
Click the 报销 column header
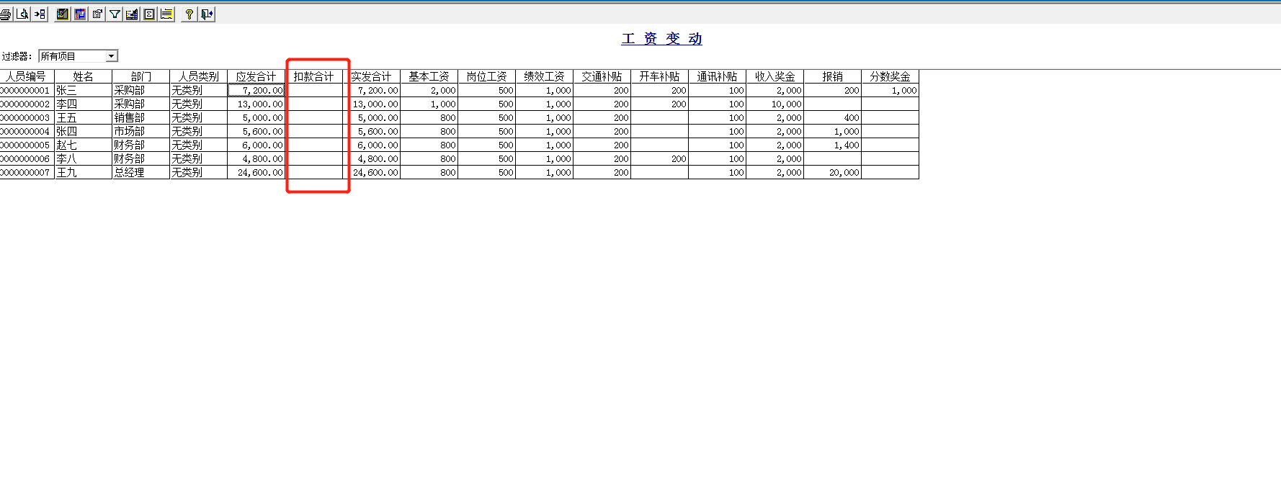coord(832,76)
